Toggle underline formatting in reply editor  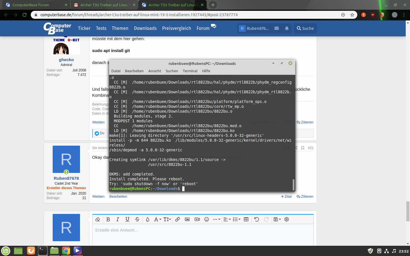[x=127, y=219]
